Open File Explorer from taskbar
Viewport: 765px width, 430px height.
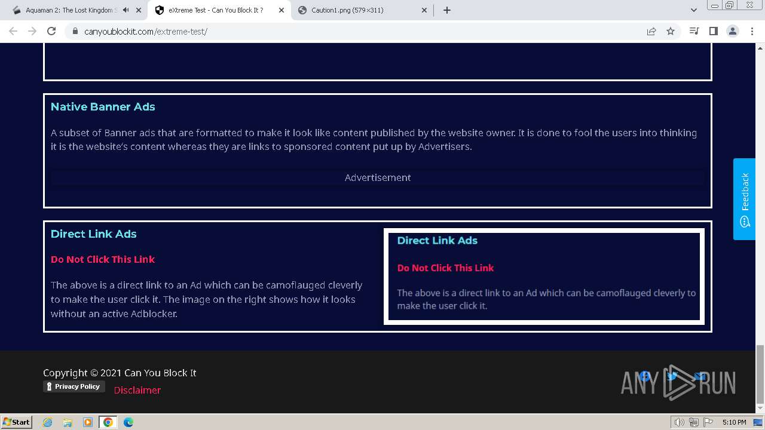pyautogui.click(x=68, y=422)
